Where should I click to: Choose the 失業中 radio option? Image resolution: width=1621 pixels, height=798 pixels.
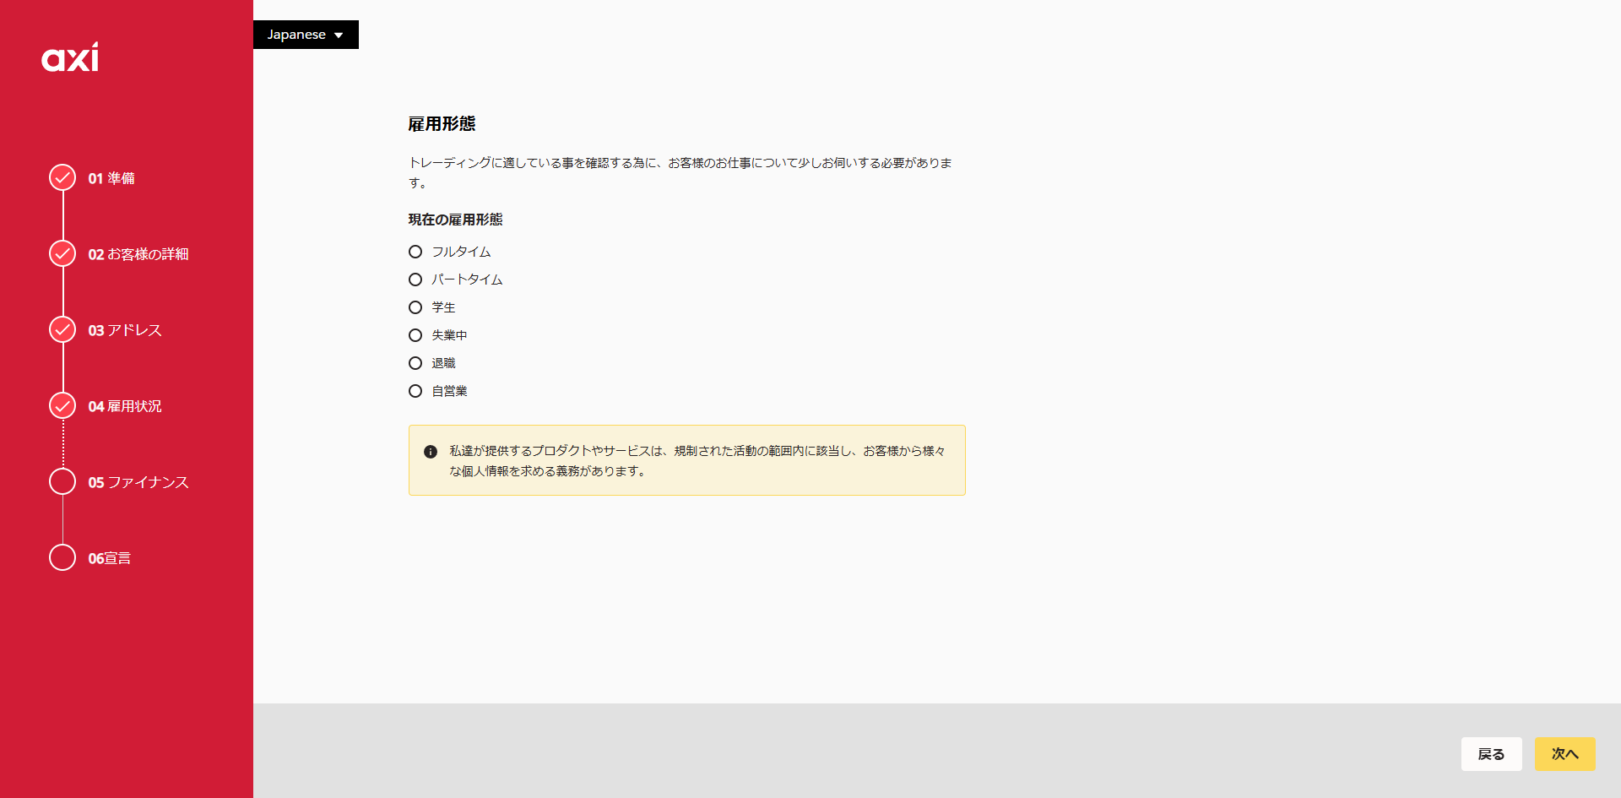coord(415,335)
